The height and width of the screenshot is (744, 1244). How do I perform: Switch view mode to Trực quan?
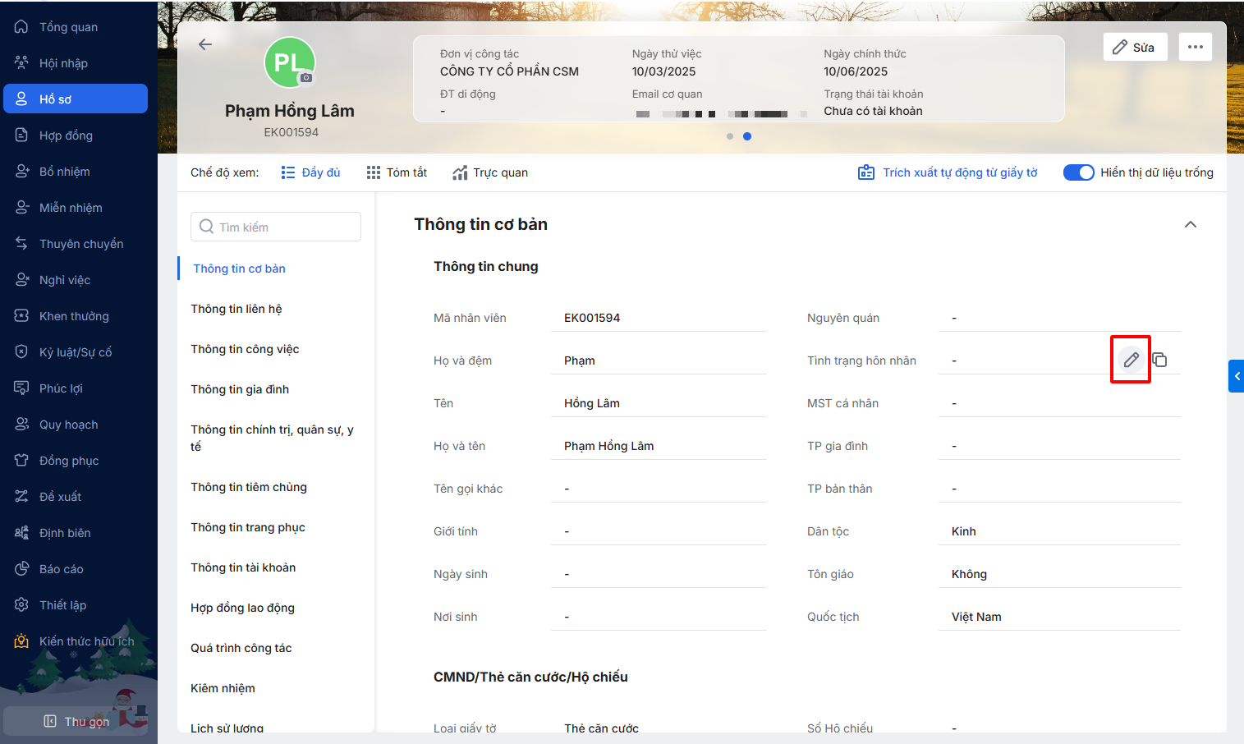490,172
